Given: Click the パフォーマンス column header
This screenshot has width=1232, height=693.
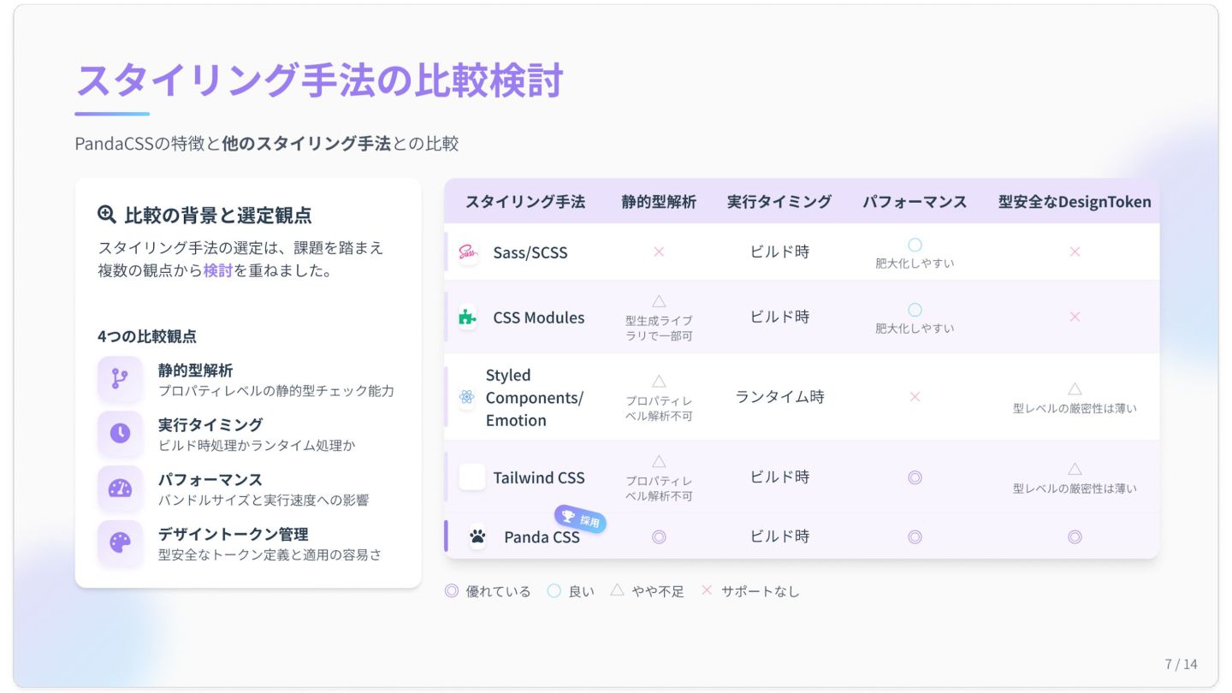Looking at the screenshot, I should point(915,202).
